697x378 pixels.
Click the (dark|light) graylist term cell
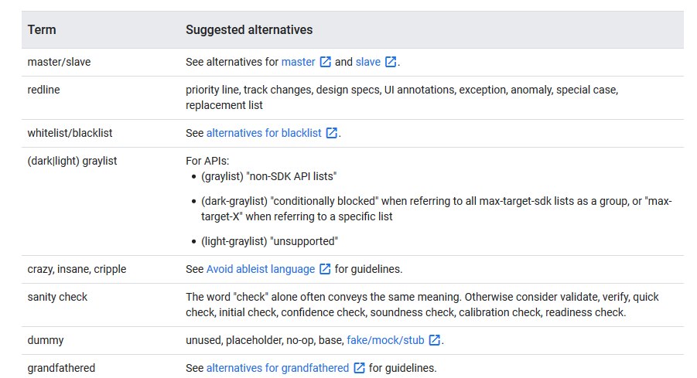pos(72,161)
